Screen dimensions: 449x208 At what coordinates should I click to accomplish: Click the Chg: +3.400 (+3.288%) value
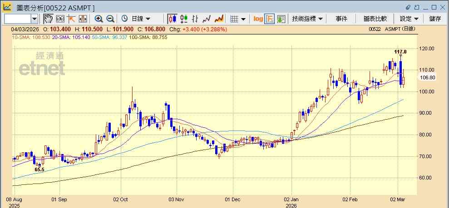click(x=198, y=29)
